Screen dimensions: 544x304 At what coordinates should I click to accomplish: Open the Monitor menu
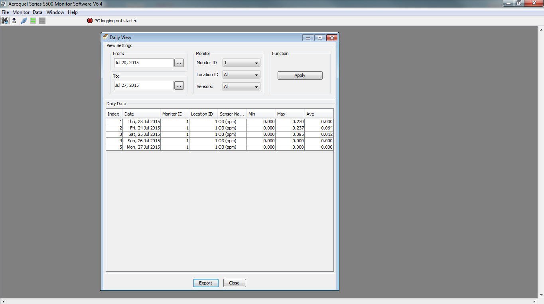pyautogui.click(x=21, y=12)
